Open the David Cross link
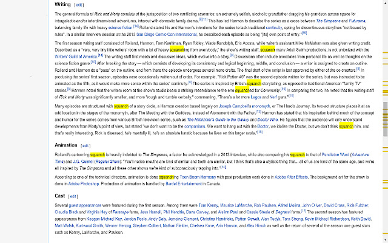Viewport: 388px width, 243px height. point(334,205)
